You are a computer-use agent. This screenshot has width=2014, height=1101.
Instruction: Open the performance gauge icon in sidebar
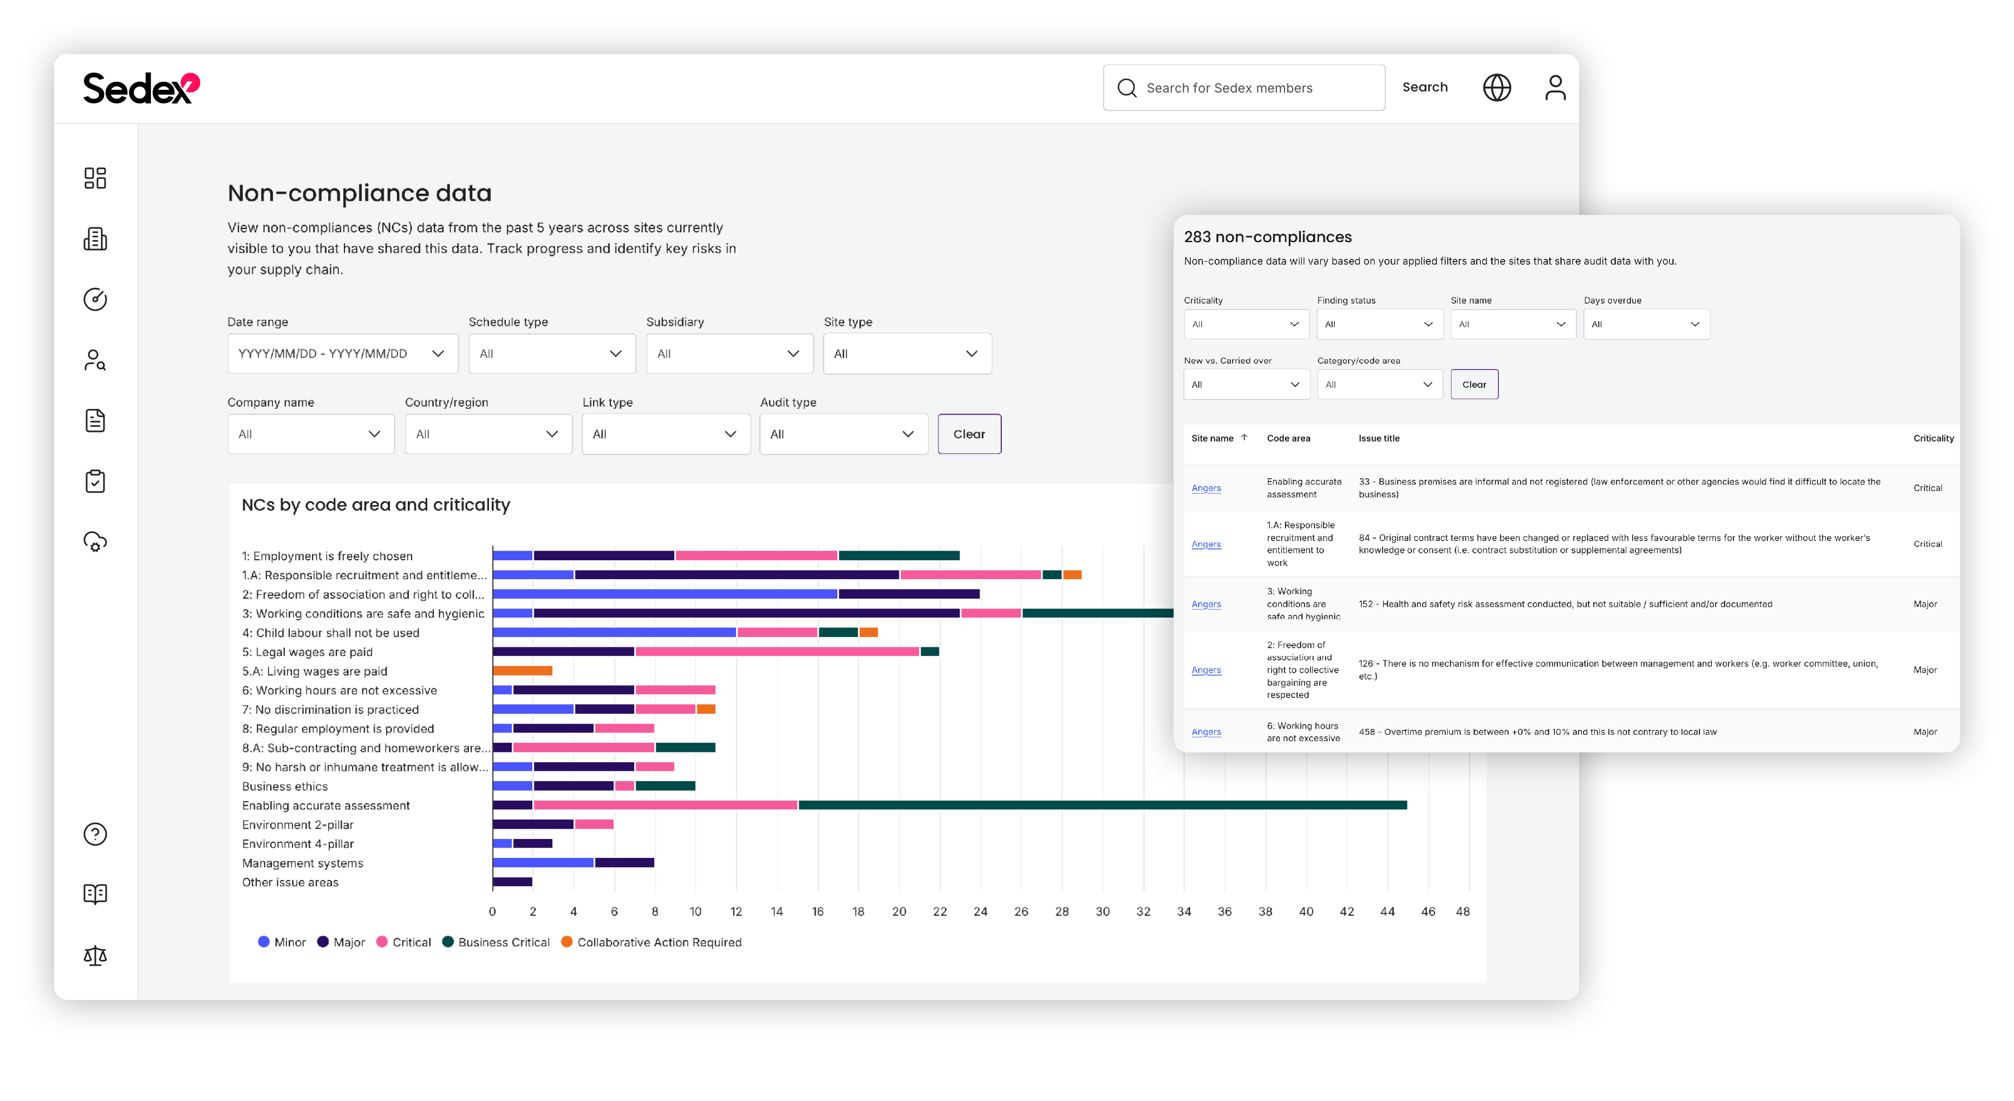tap(95, 298)
